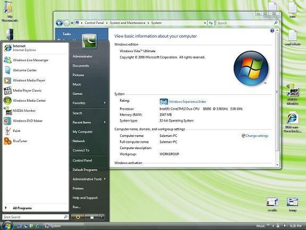This screenshot has height=230, width=306.
Task: Click the Start orb button
Action: coord(8,226)
